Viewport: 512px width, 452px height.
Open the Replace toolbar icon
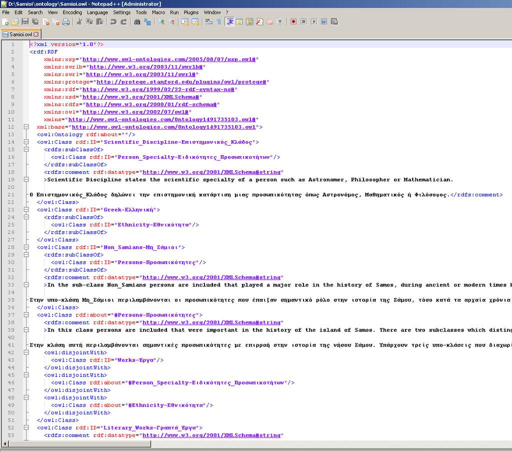click(147, 22)
